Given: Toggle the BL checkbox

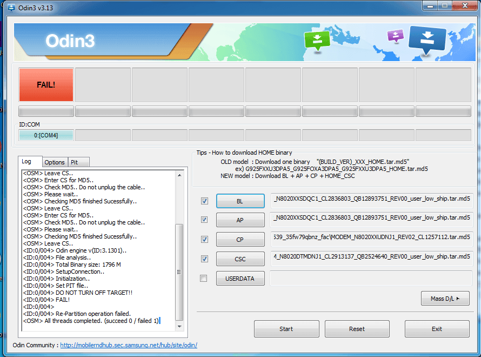Looking at the screenshot, I should [x=204, y=201].
